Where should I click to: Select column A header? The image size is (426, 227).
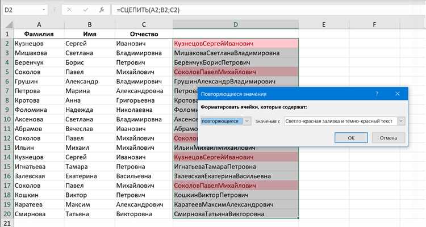(x=39, y=25)
